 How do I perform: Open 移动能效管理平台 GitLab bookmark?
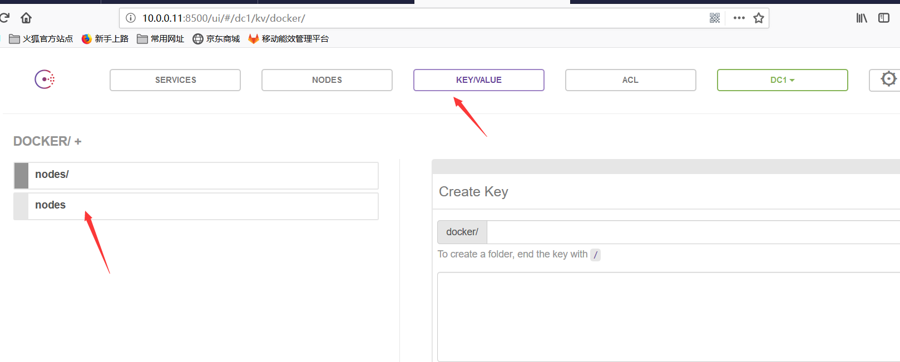(289, 38)
